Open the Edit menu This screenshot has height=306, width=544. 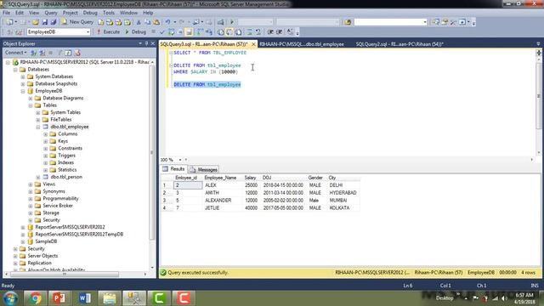coord(20,13)
